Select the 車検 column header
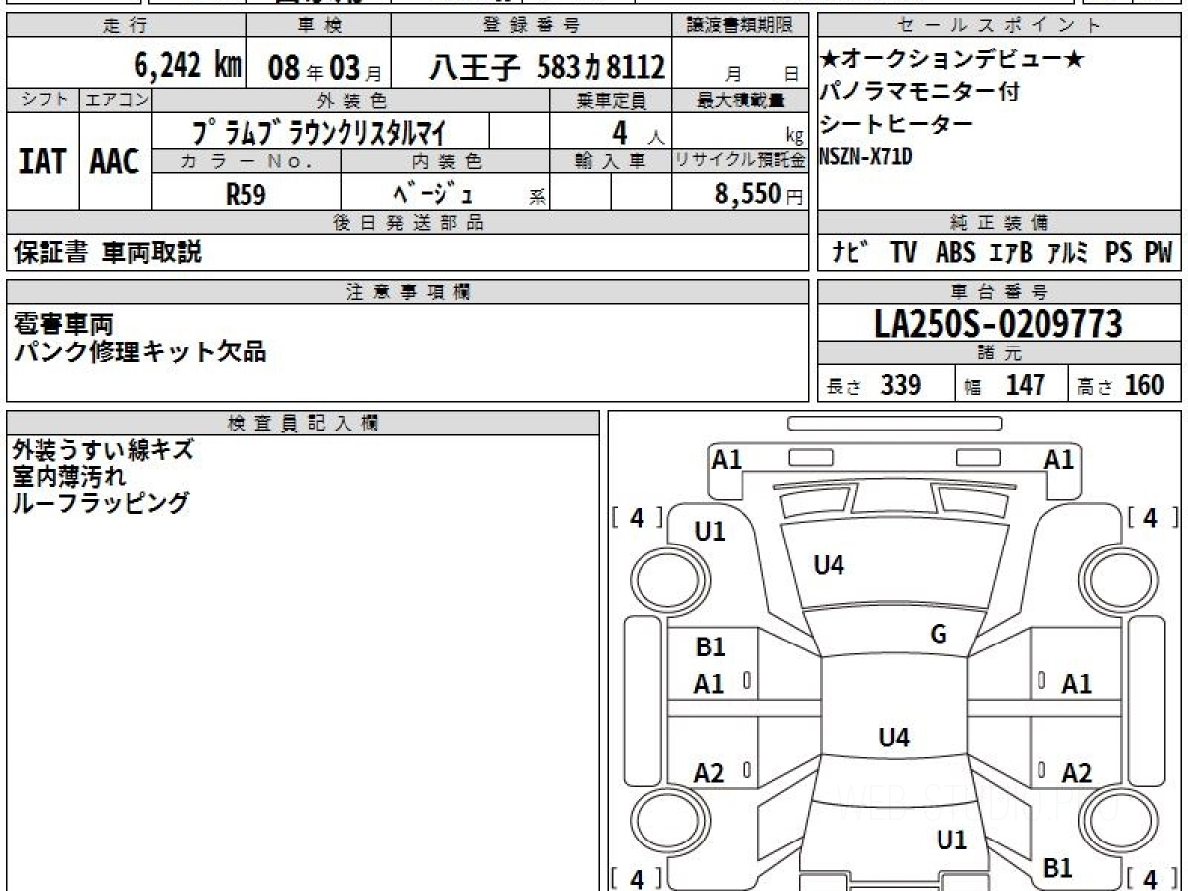Viewport: 1188px width, 891px height. [320, 26]
